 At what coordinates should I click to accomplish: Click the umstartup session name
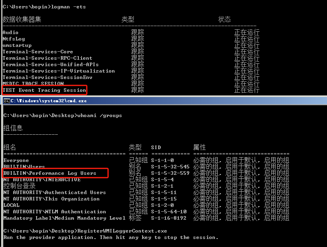tap(17, 45)
